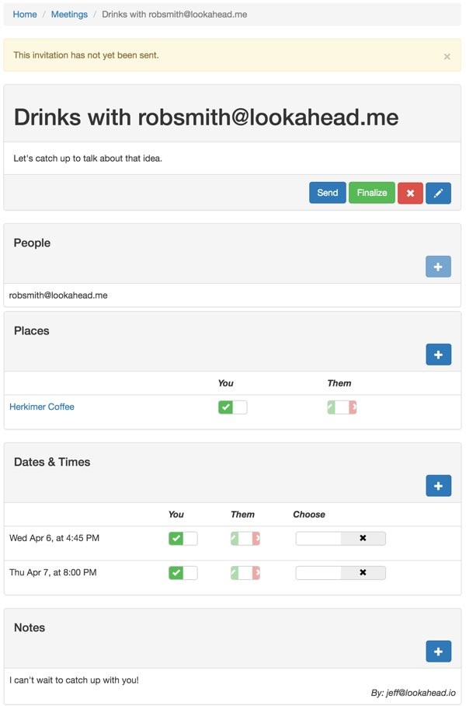Click the People section heading
This screenshot has height=706, width=466.
32,243
